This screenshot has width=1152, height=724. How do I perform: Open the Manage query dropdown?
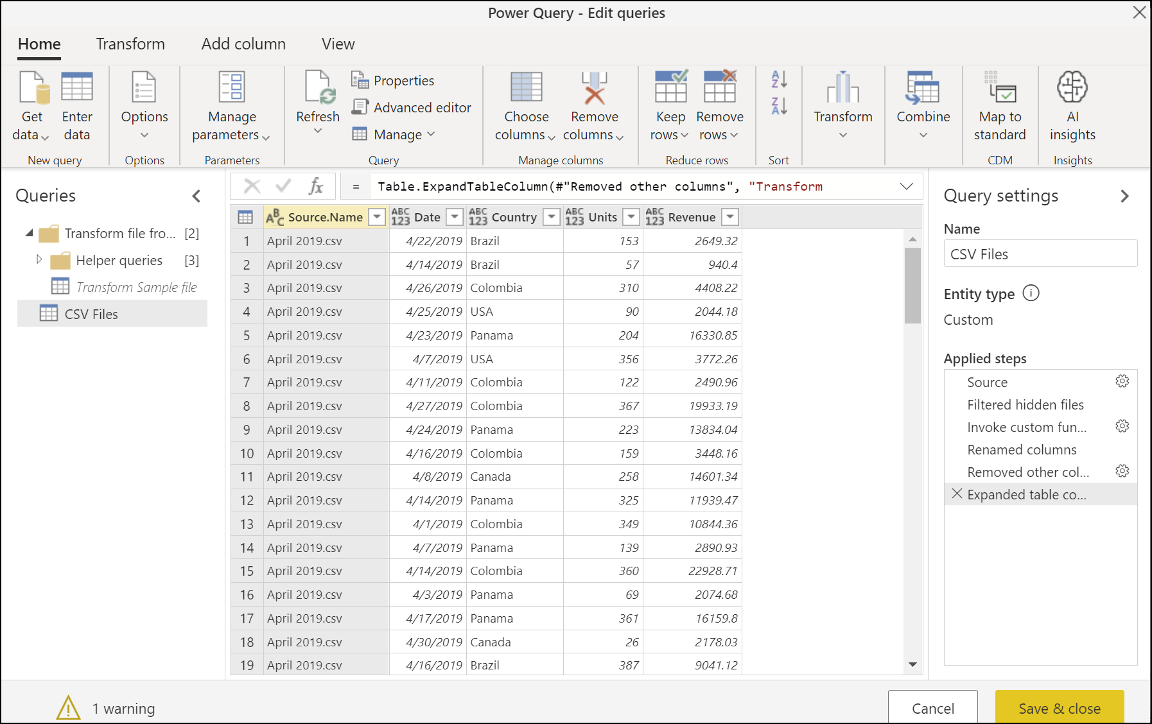tap(394, 134)
